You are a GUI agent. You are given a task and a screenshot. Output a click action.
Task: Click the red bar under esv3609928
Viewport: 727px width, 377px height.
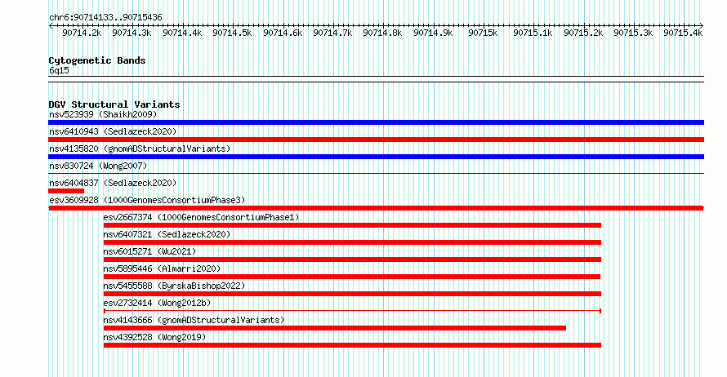tap(376, 208)
